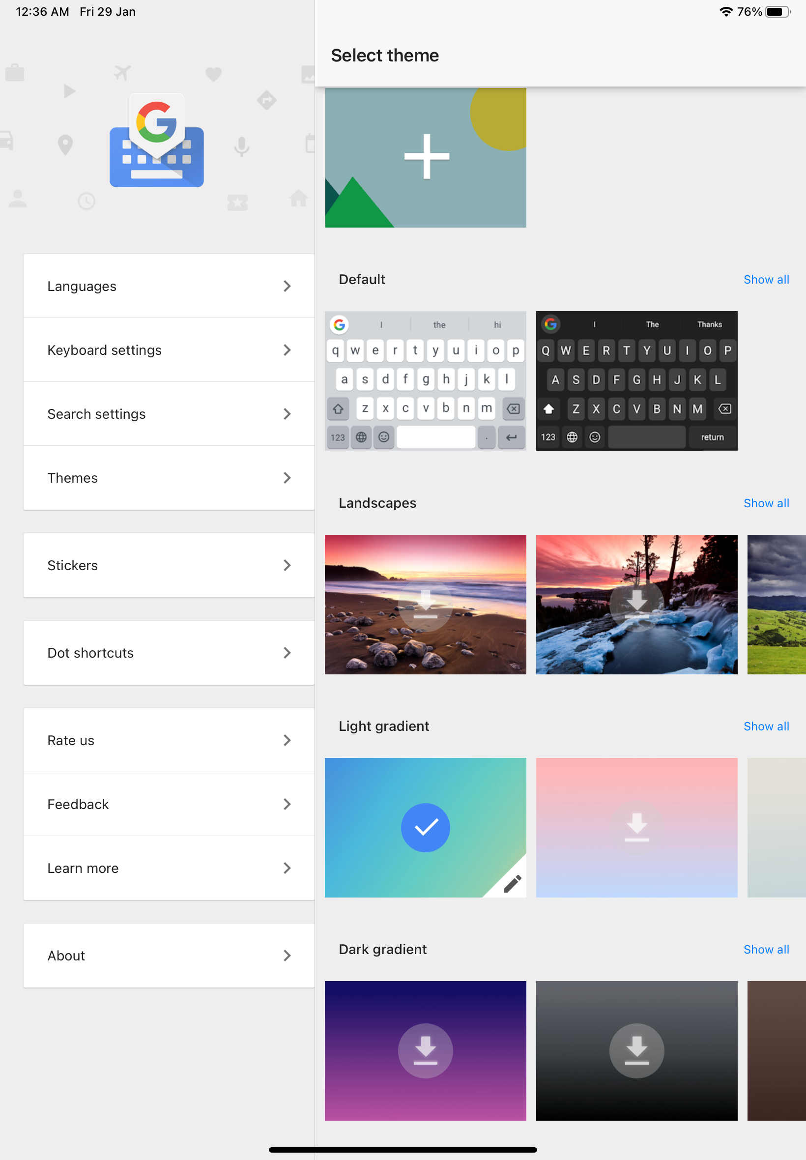This screenshot has height=1160, width=806.
Task: Tap the Wi-Fi icon in the status bar
Action: point(726,11)
